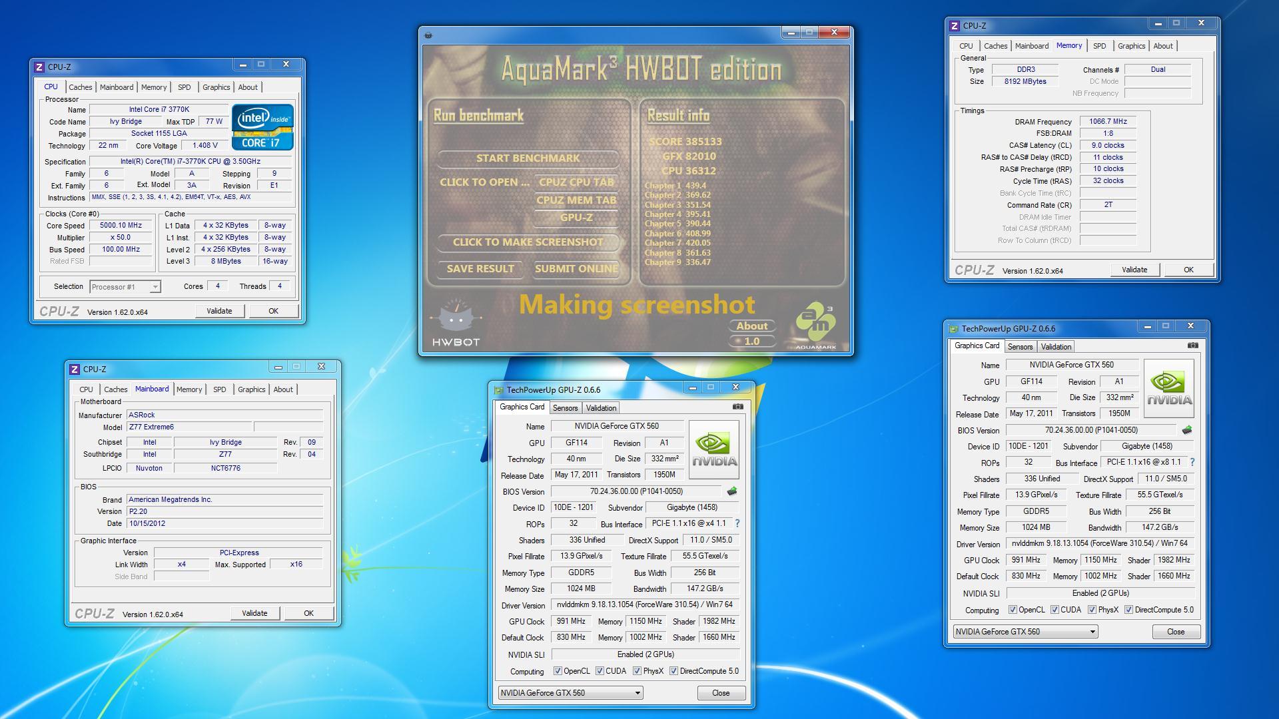Click GPU-Z title bar icon in center window
1279x719 pixels.
tap(498, 390)
